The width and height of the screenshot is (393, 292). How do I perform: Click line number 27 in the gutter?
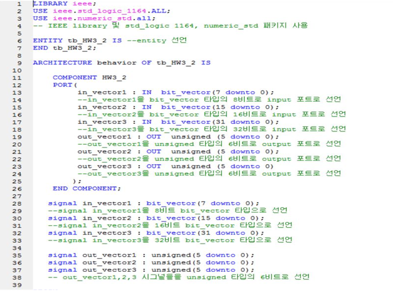click(x=17, y=196)
